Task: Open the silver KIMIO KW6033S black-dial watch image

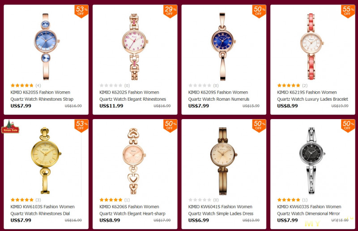Action: tap(312, 161)
